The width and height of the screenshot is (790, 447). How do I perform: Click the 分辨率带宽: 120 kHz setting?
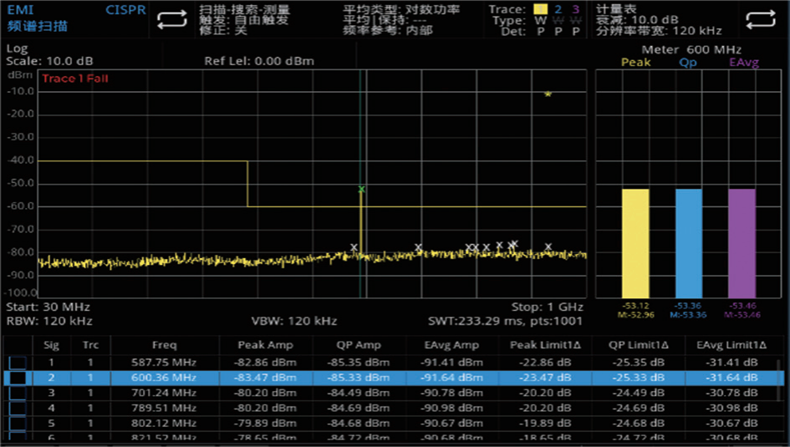pyautogui.click(x=659, y=31)
